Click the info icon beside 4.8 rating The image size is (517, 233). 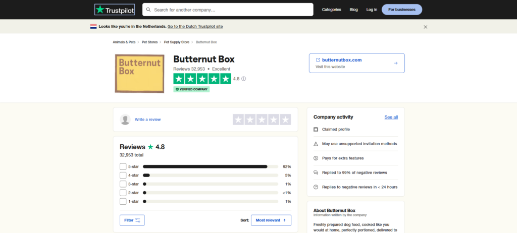point(244,79)
